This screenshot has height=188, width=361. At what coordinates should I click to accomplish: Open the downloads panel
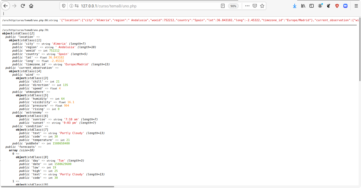295,6
